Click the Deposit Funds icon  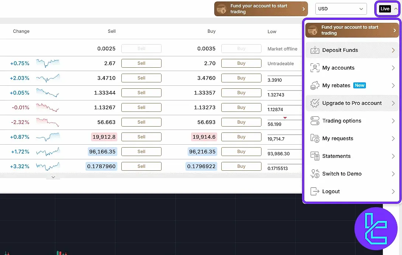[x=315, y=50]
